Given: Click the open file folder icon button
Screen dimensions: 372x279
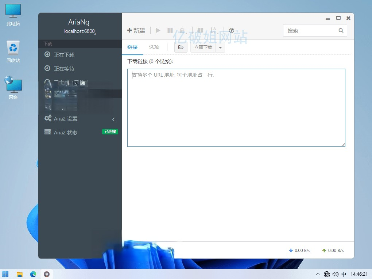Looking at the screenshot, I should [x=181, y=47].
